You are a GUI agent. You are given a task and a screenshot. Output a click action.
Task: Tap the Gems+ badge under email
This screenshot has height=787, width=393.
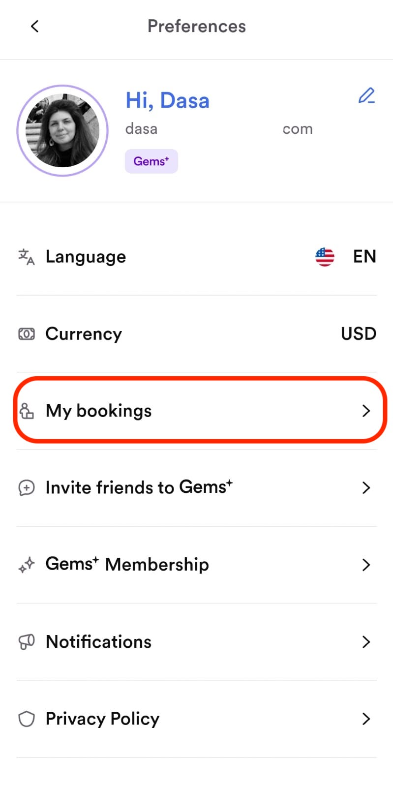pos(151,161)
